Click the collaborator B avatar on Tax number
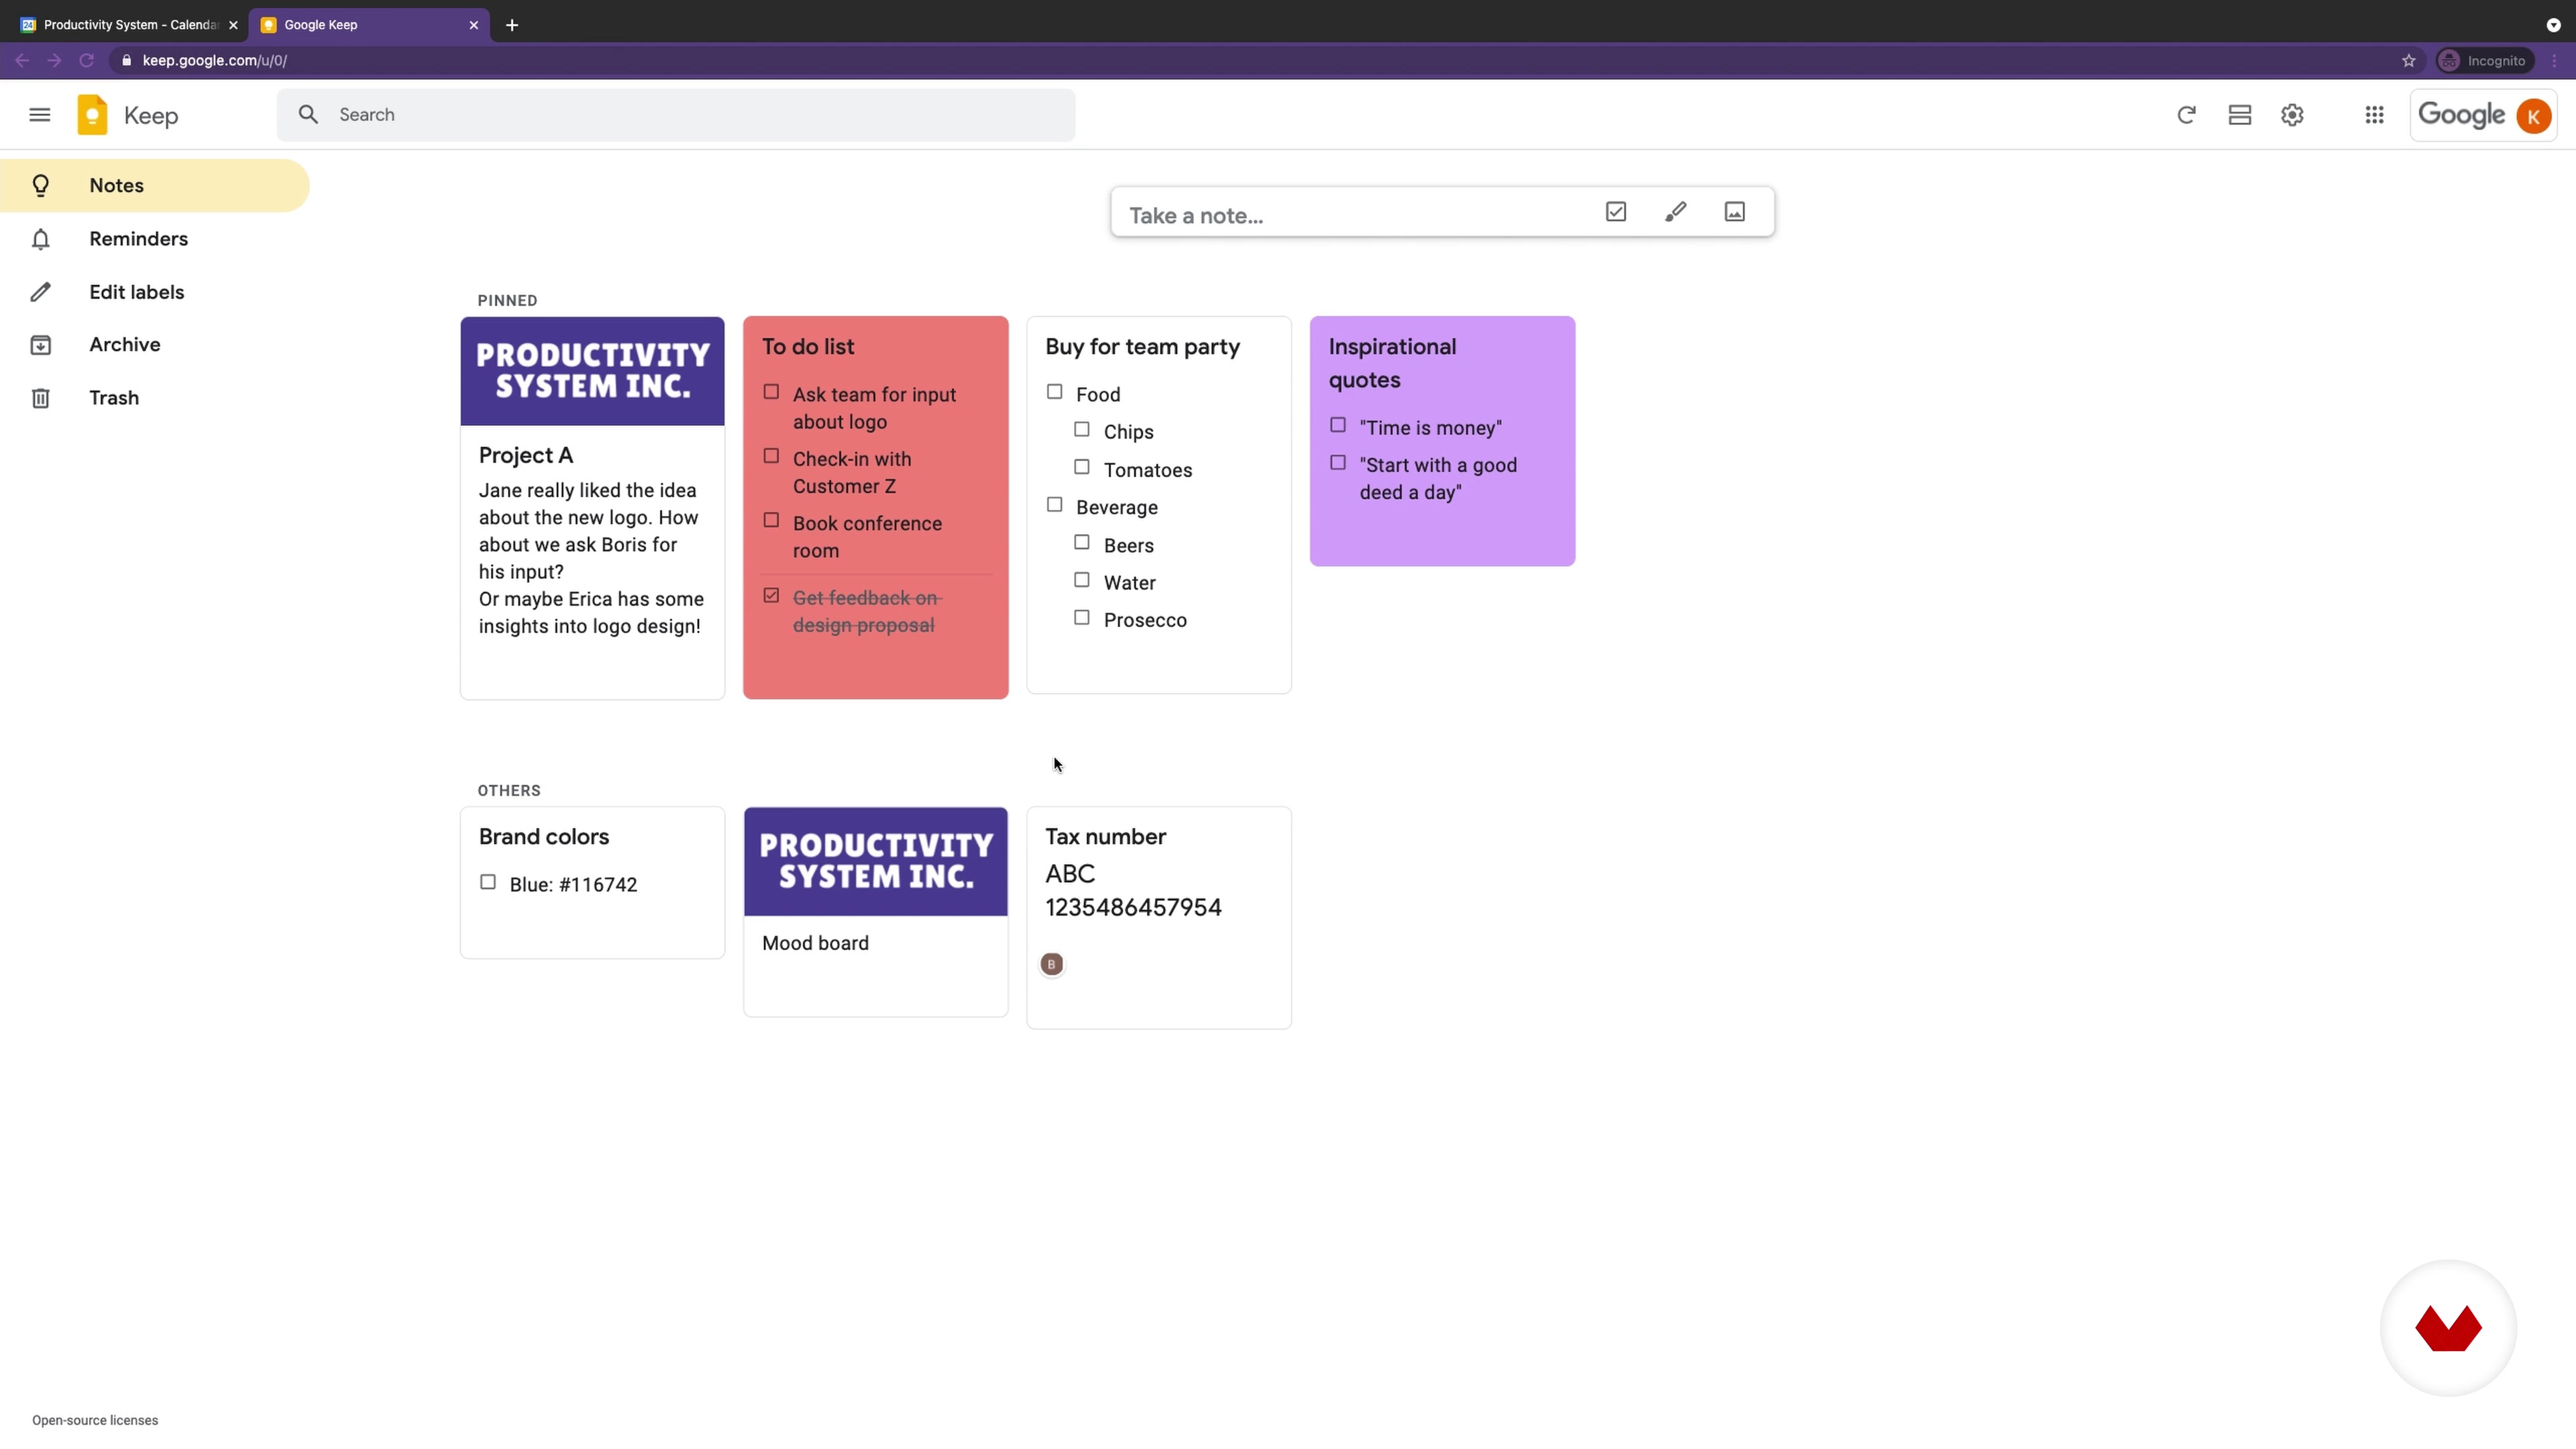2576x1449 pixels. [1051, 964]
